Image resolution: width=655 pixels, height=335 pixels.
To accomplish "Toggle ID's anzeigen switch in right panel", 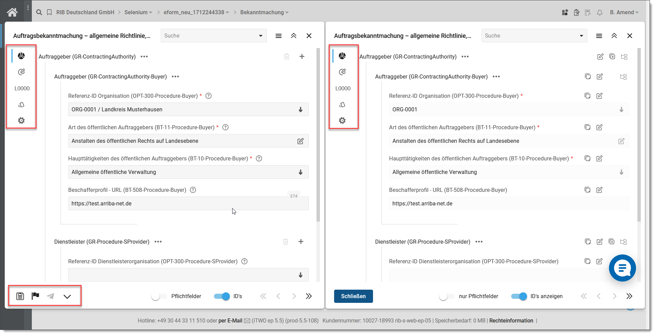I will click(x=519, y=296).
